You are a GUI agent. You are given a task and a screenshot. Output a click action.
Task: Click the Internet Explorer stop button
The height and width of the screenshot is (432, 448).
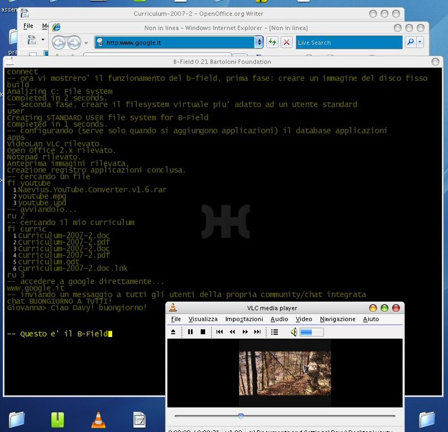click(287, 42)
